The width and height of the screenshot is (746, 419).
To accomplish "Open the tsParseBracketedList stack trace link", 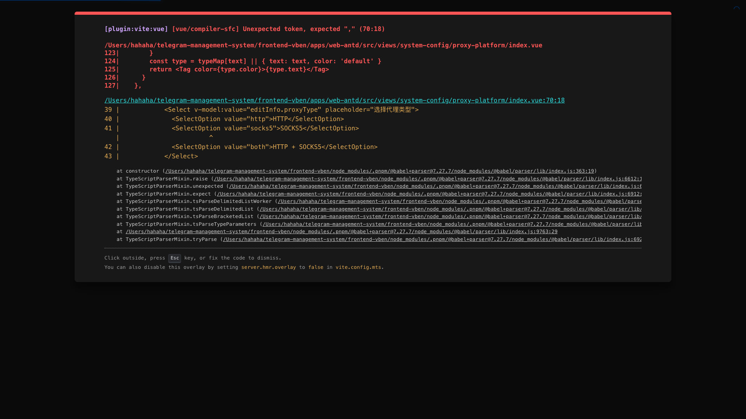I will [x=450, y=216].
